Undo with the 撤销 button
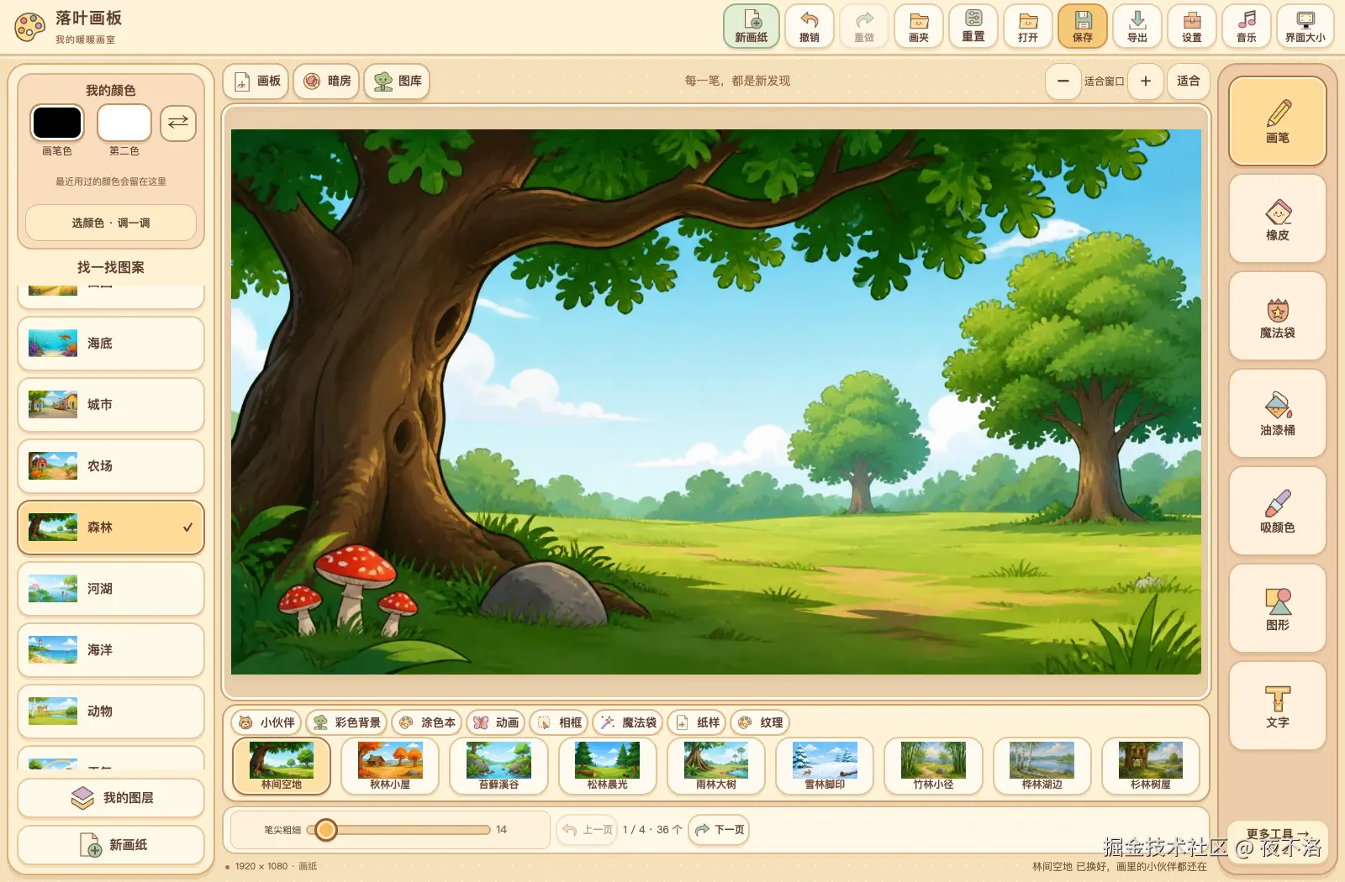The height and width of the screenshot is (882, 1345). pyautogui.click(x=810, y=26)
